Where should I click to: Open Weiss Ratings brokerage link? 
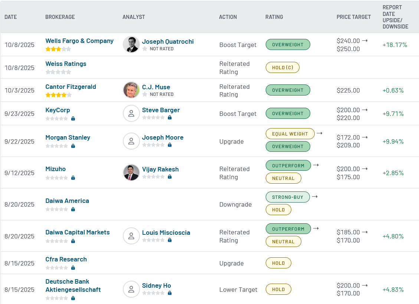click(66, 64)
